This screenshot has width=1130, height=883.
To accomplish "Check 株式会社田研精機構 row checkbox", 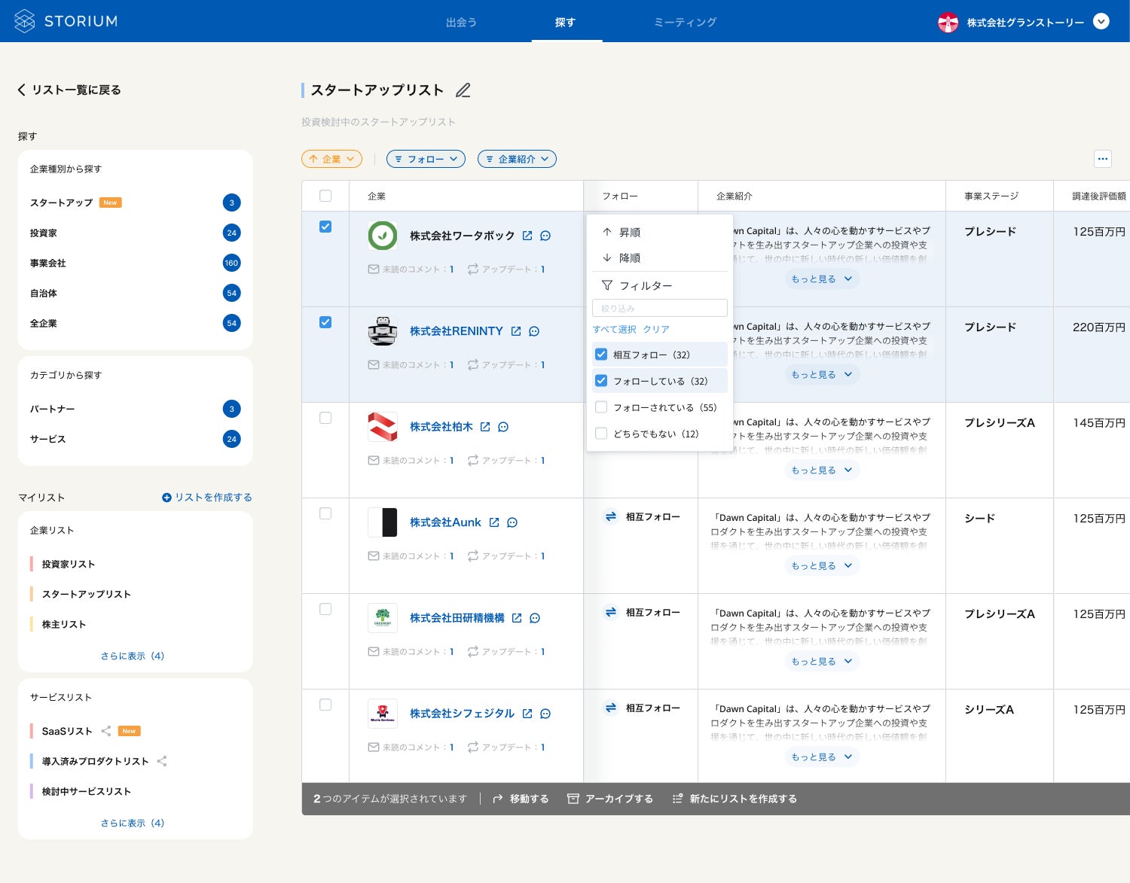I will (325, 609).
